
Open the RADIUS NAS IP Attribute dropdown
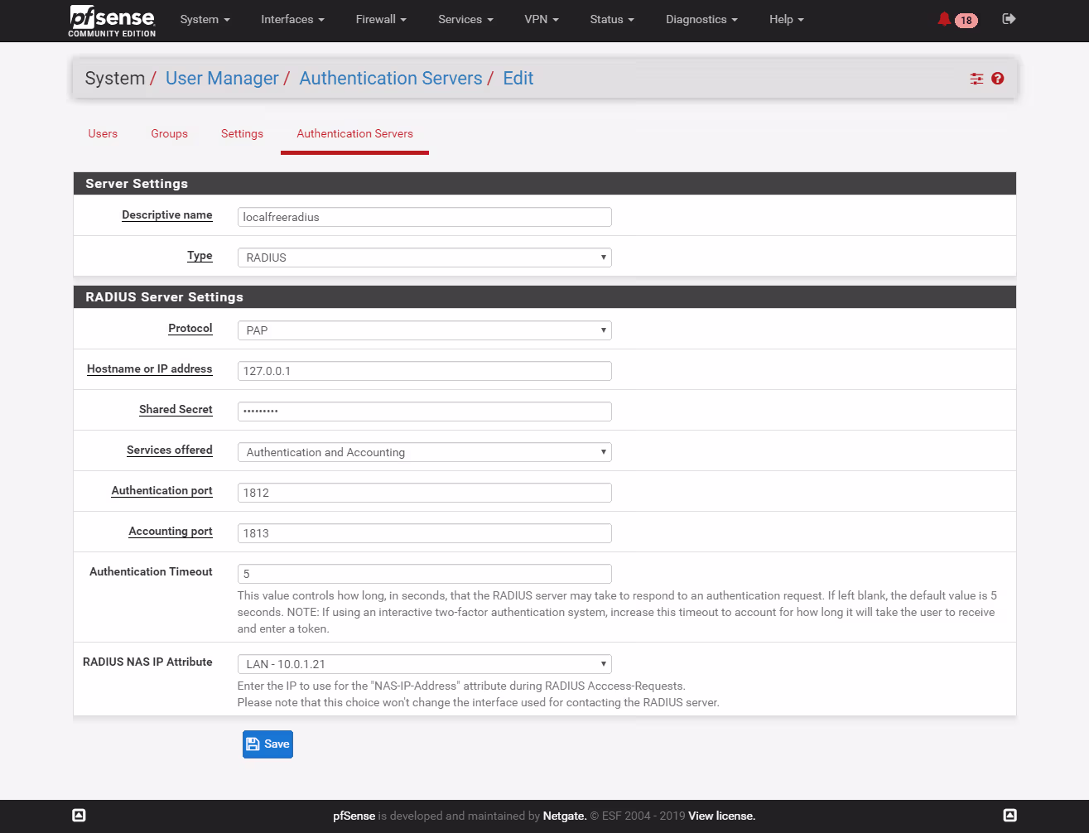tap(424, 664)
